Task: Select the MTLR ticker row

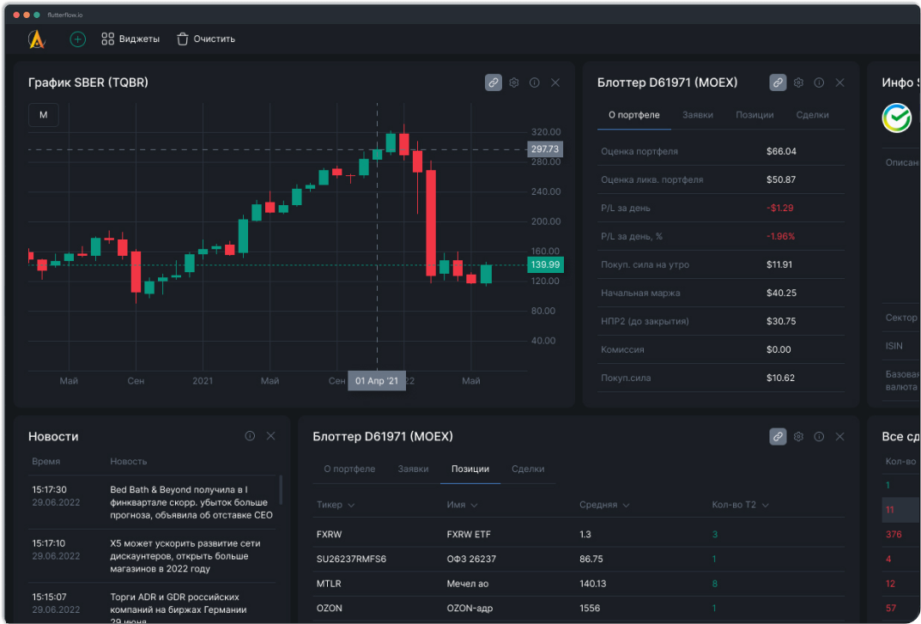Action: point(579,584)
